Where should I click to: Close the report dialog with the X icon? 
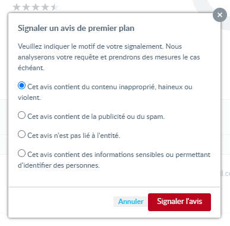pos(220,15)
